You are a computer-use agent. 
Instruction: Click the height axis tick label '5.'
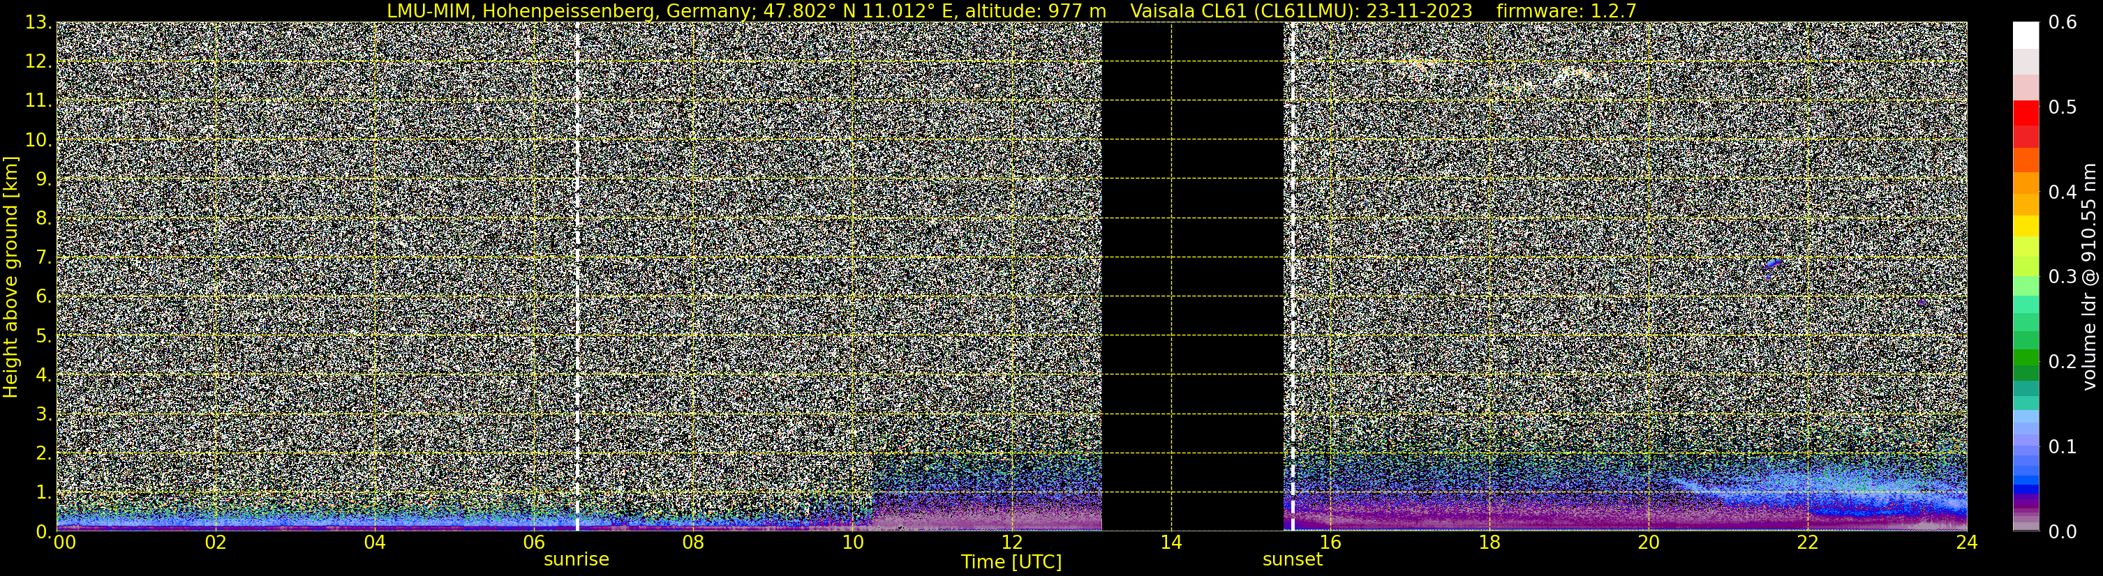click(43, 335)
